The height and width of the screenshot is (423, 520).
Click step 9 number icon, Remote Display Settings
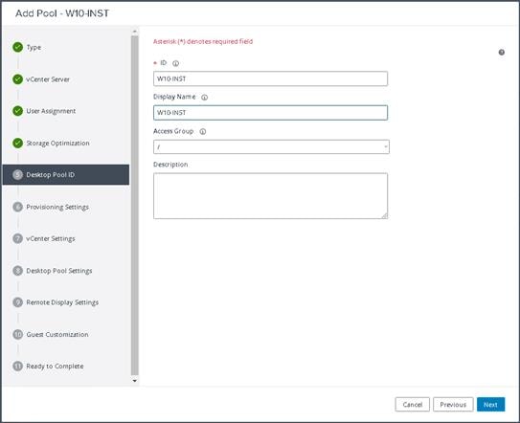click(18, 302)
